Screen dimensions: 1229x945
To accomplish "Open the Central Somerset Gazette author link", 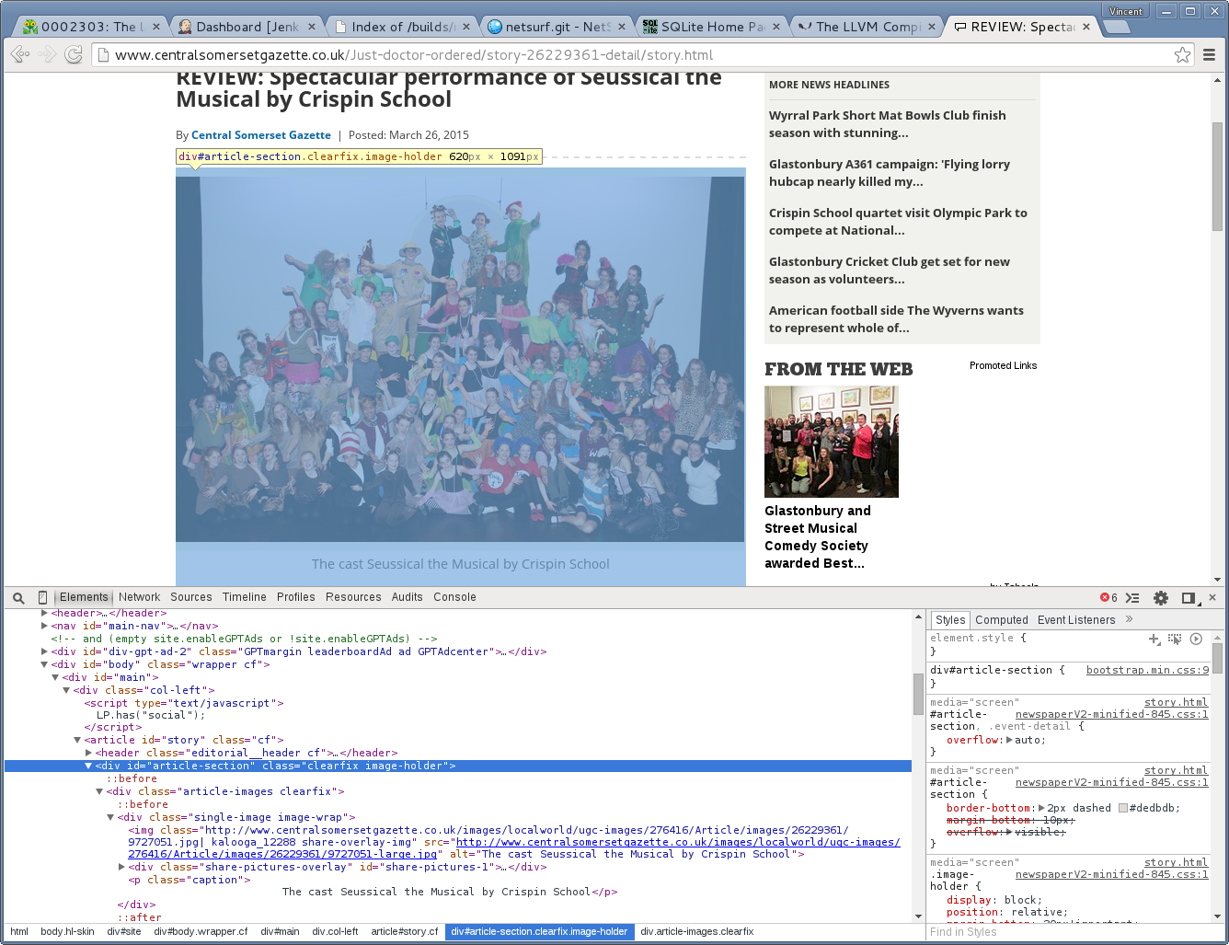I will click(260, 135).
